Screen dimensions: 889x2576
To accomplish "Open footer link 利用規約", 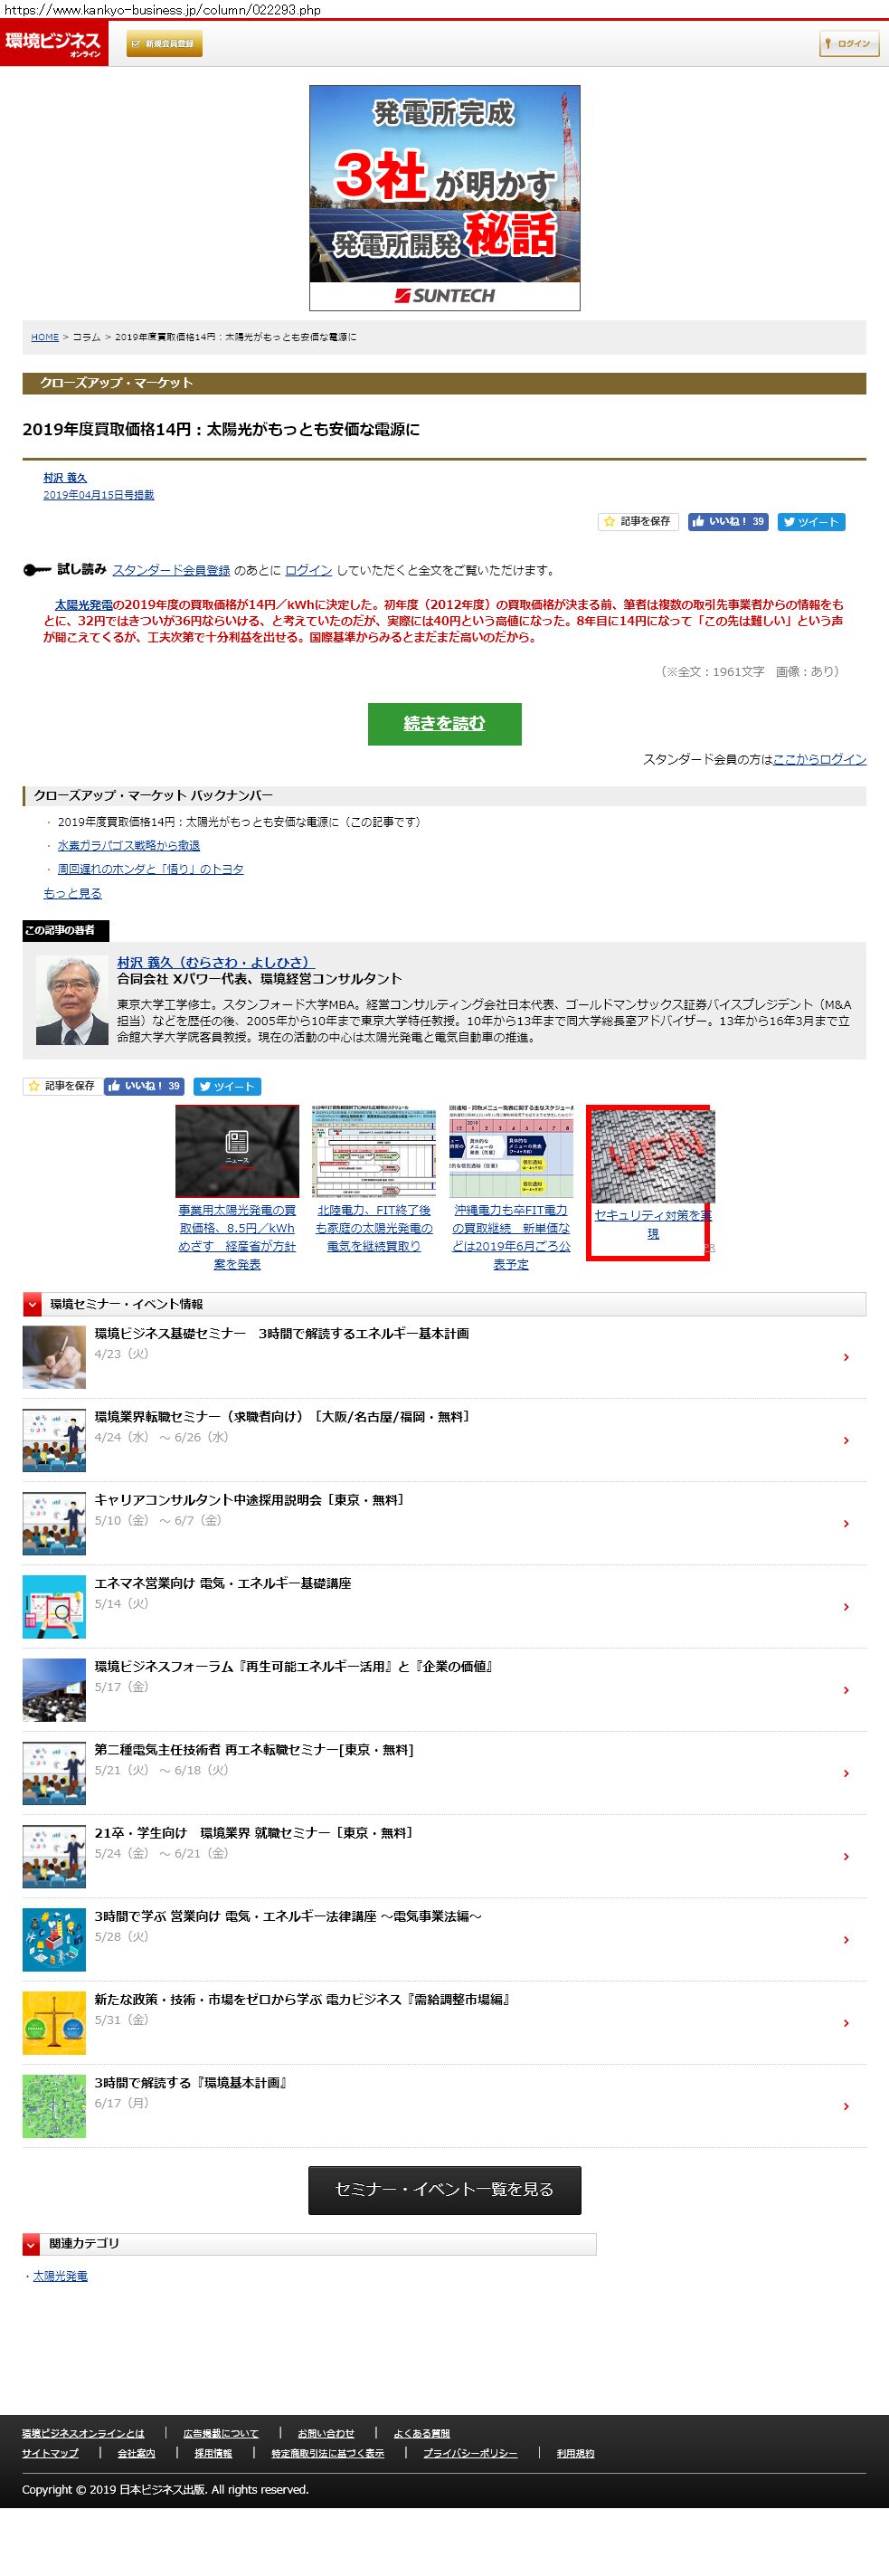I will point(575,2453).
